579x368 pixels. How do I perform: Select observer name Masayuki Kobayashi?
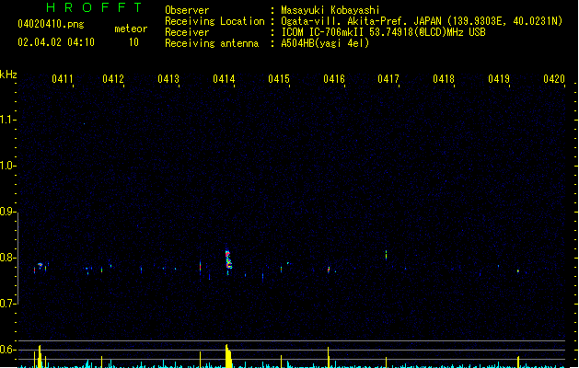[330, 10]
